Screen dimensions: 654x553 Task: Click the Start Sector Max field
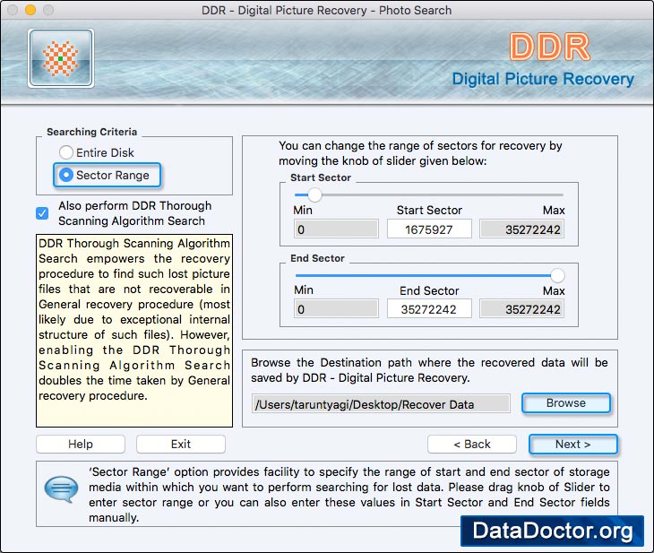click(x=521, y=229)
